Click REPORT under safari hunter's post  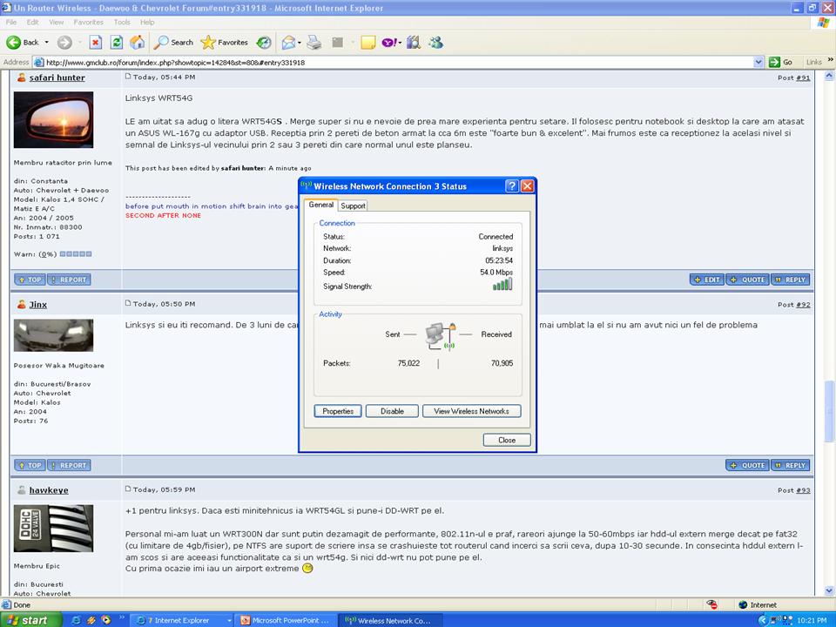69,280
